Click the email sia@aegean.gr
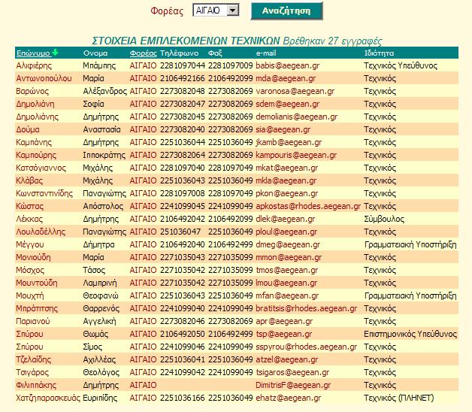Viewport: 472px width, 412px height. point(283,129)
